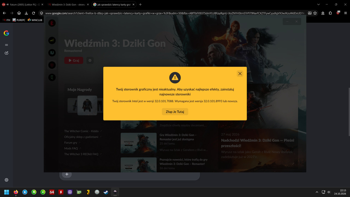Open the Firefox hamburger application menu
The image size is (350, 197).
click(x=346, y=13)
